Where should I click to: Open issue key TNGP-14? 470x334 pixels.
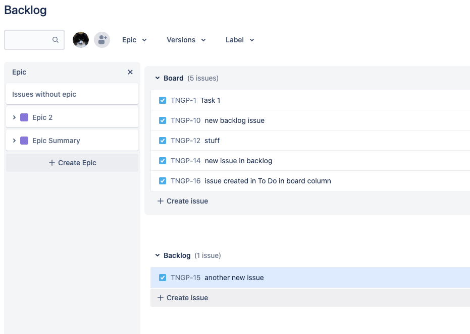(x=186, y=161)
